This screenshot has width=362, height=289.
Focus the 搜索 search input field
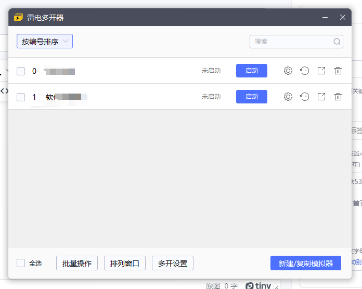pos(291,42)
